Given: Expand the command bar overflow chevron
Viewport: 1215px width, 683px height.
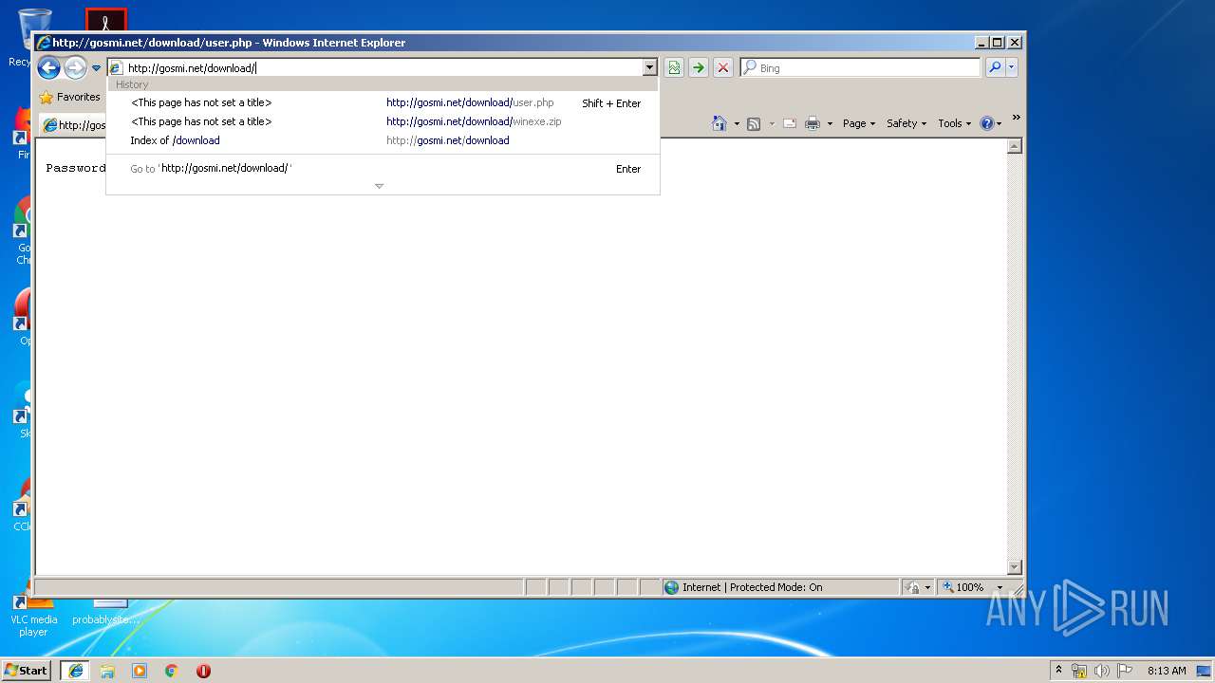Looking at the screenshot, I should pos(1016,118).
